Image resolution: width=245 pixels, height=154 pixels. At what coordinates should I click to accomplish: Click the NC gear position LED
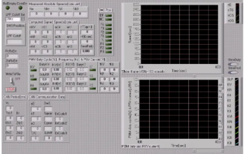tap(109, 20)
